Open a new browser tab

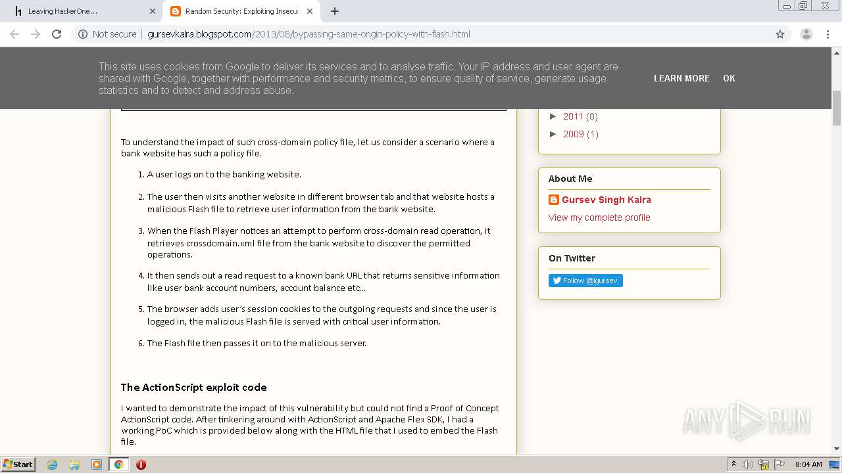[x=334, y=11]
